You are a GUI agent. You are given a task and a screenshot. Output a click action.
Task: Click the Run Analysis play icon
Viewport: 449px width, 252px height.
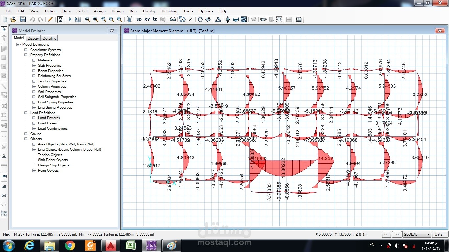tap(70, 20)
